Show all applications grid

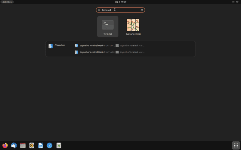[236, 145]
